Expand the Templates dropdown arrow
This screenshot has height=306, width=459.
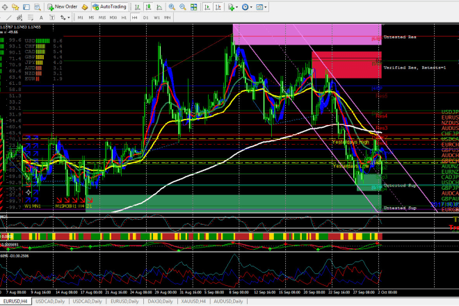pyautogui.click(x=266, y=7)
